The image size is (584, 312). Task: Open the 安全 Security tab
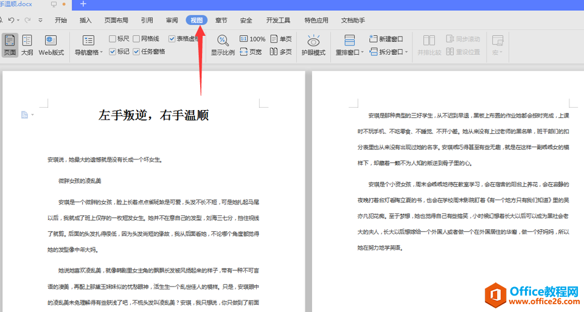click(246, 20)
